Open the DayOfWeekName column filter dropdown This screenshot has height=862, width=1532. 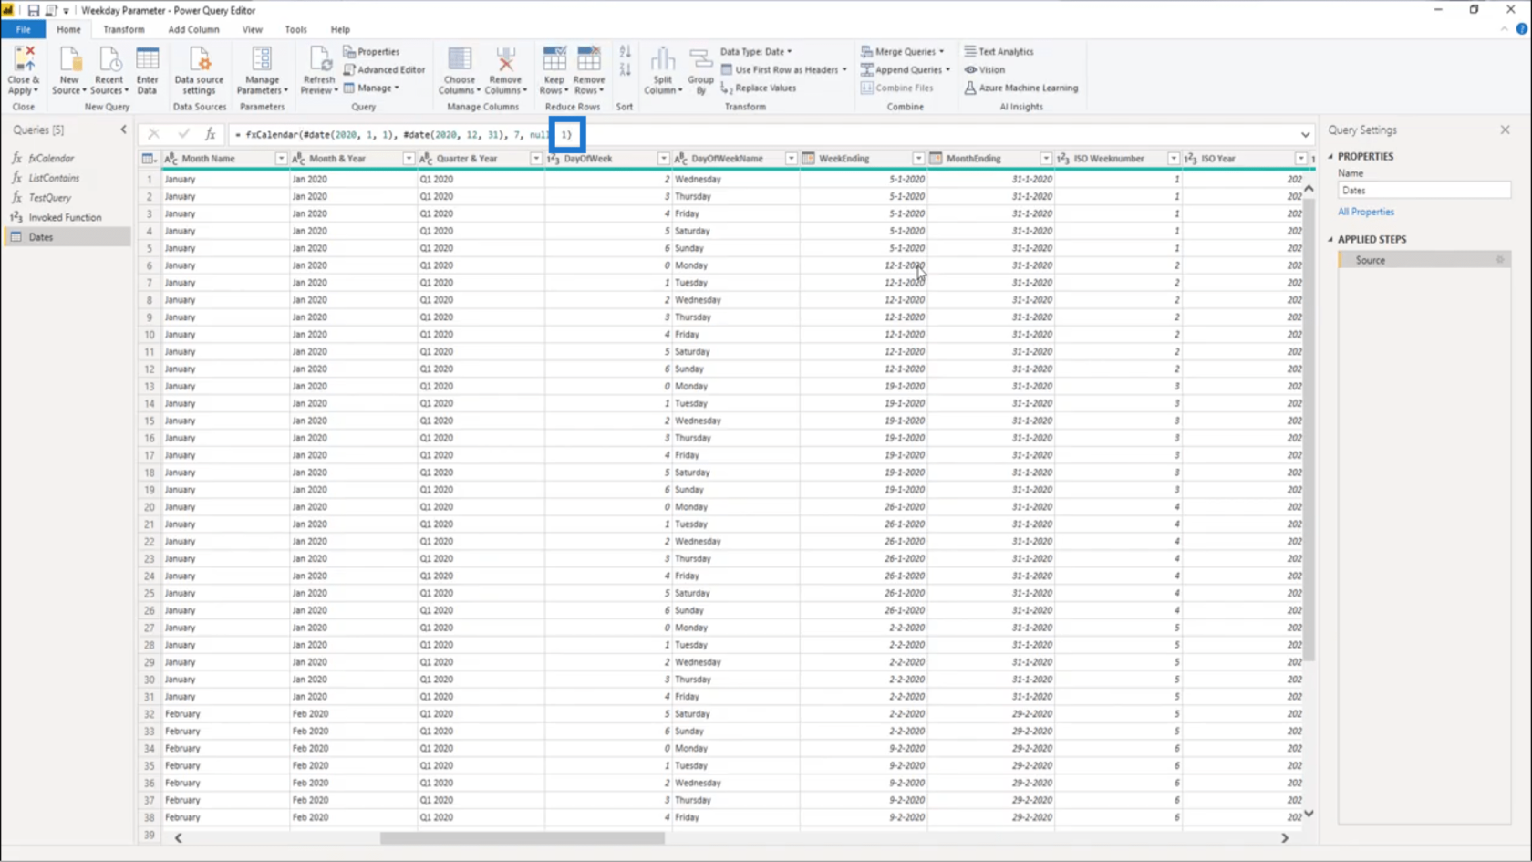[791, 159]
